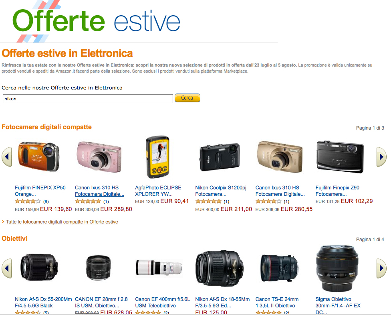Click previous arrow in compact cameras carousel
391x315 pixels.
(x=7, y=156)
